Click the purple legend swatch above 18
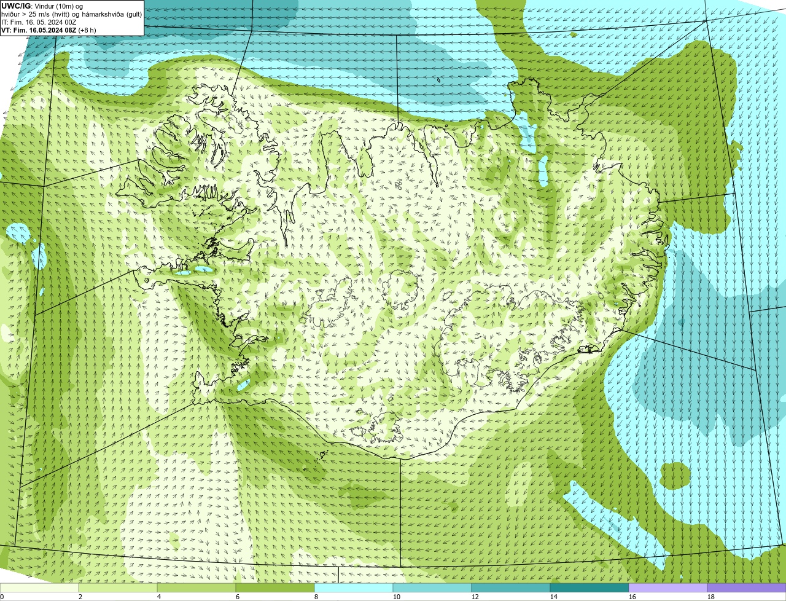Viewport: 786px width, 601px height. point(747,587)
